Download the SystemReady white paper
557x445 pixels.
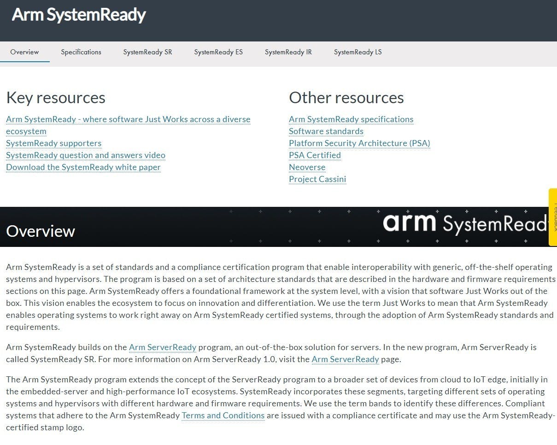pyautogui.click(x=83, y=167)
